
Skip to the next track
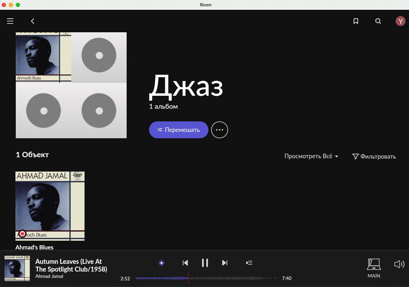tap(224, 263)
